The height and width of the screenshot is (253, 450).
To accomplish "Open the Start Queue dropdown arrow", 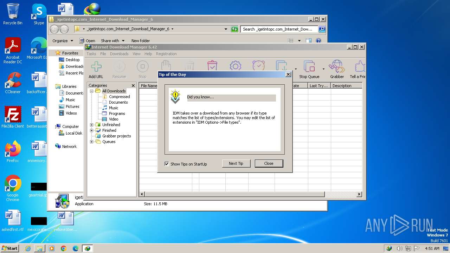I will click(x=296, y=69).
